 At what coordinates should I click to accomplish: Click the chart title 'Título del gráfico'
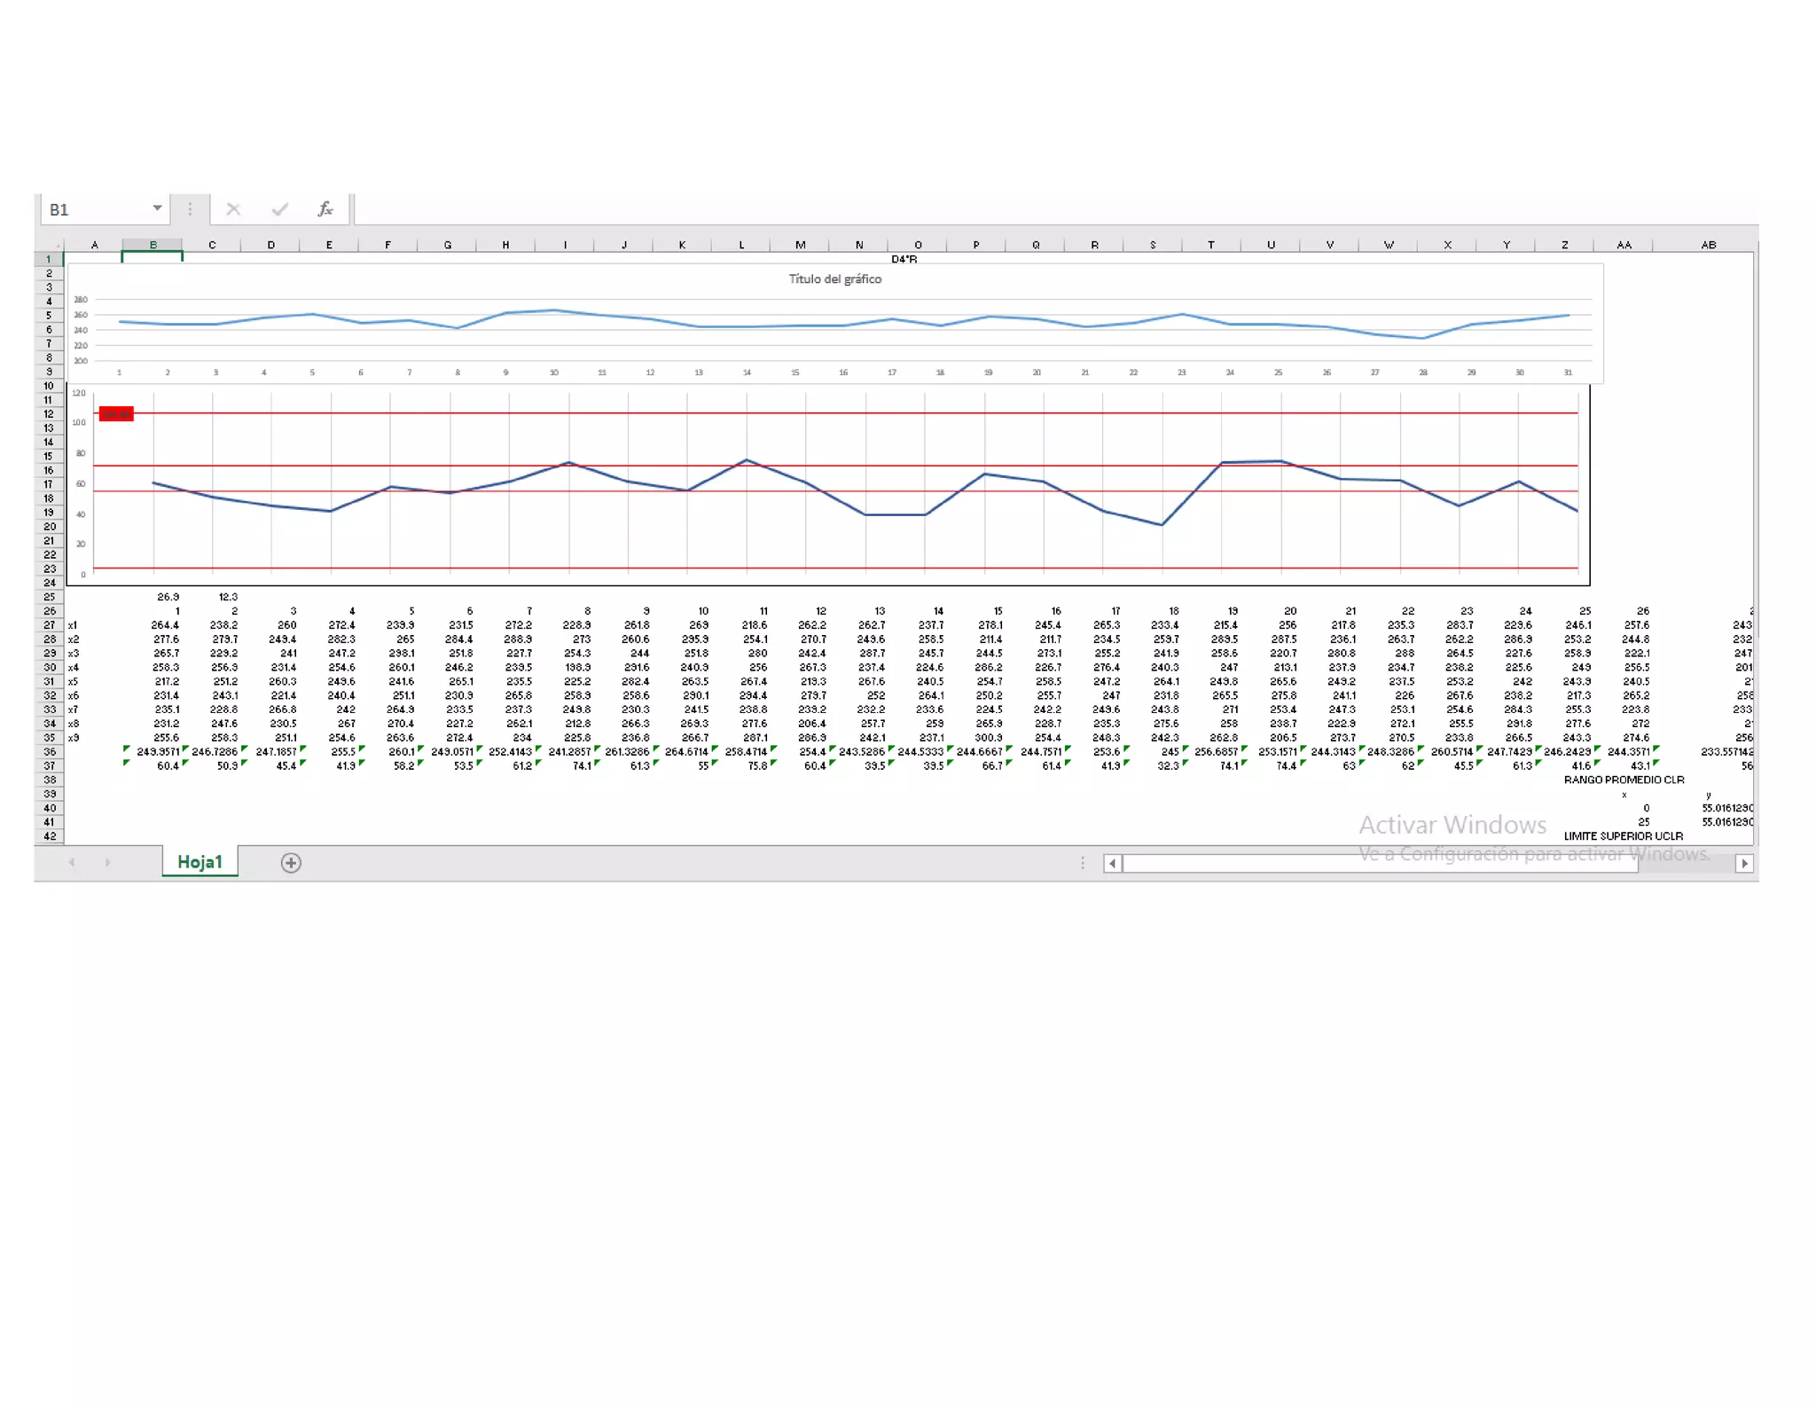tap(834, 278)
